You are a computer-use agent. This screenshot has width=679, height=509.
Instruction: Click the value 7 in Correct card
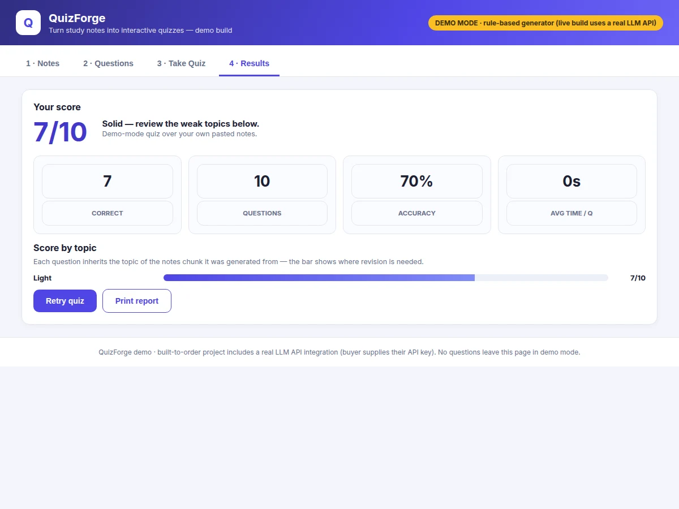(x=108, y=181)
